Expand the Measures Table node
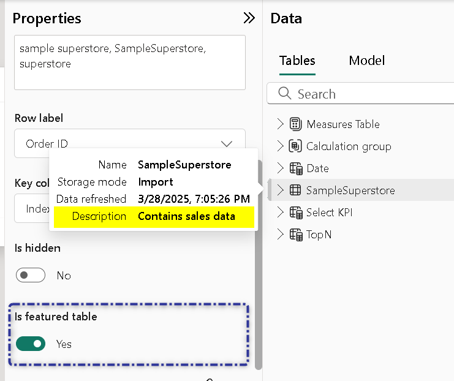This screenshot has width=454, height=381. point(281,124)
